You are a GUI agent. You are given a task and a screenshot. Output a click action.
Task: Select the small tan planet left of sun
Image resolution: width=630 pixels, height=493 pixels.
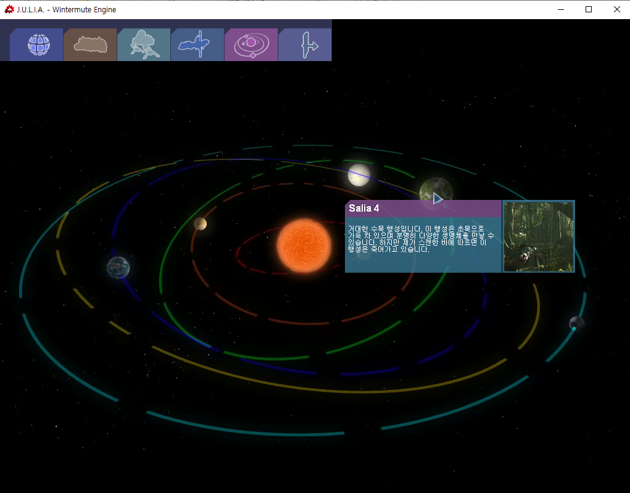click(200, 224)
